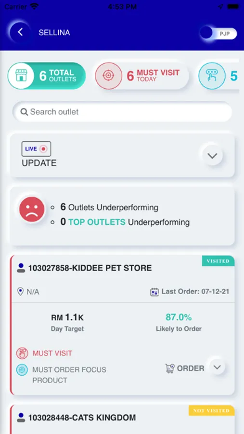Viewport: 244px width, 434px height.
Task: Tap the red sad face icon
Action: pos(32,209)
